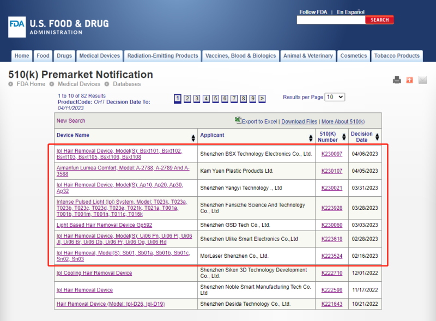This screenshot has height=321, width=436.
Task: Click the printer icon
Action: tap(397, 80)
